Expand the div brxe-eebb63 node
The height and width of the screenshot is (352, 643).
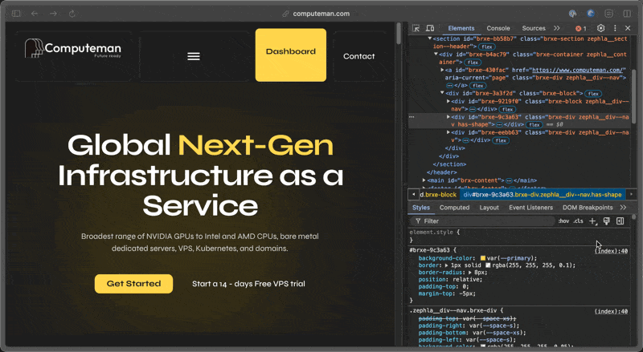coord(448,132)
